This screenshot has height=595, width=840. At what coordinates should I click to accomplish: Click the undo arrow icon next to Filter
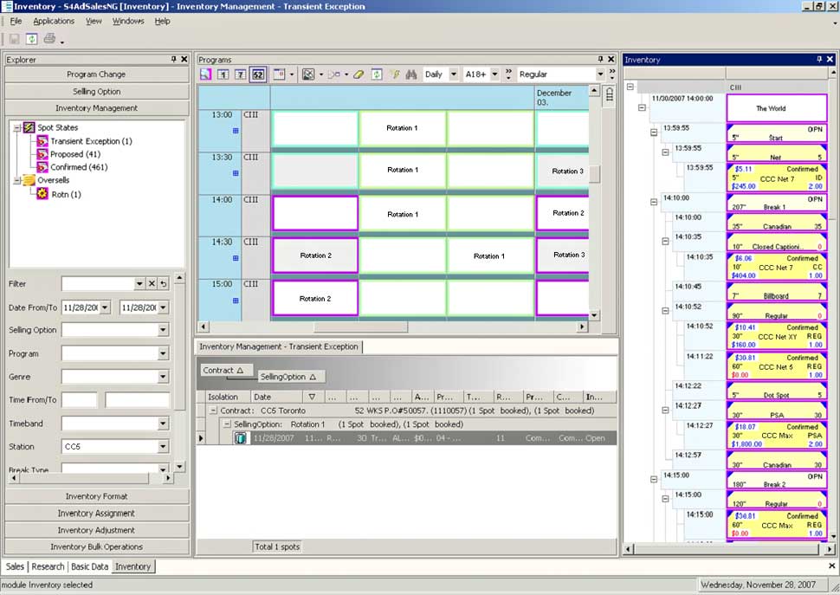163,283
